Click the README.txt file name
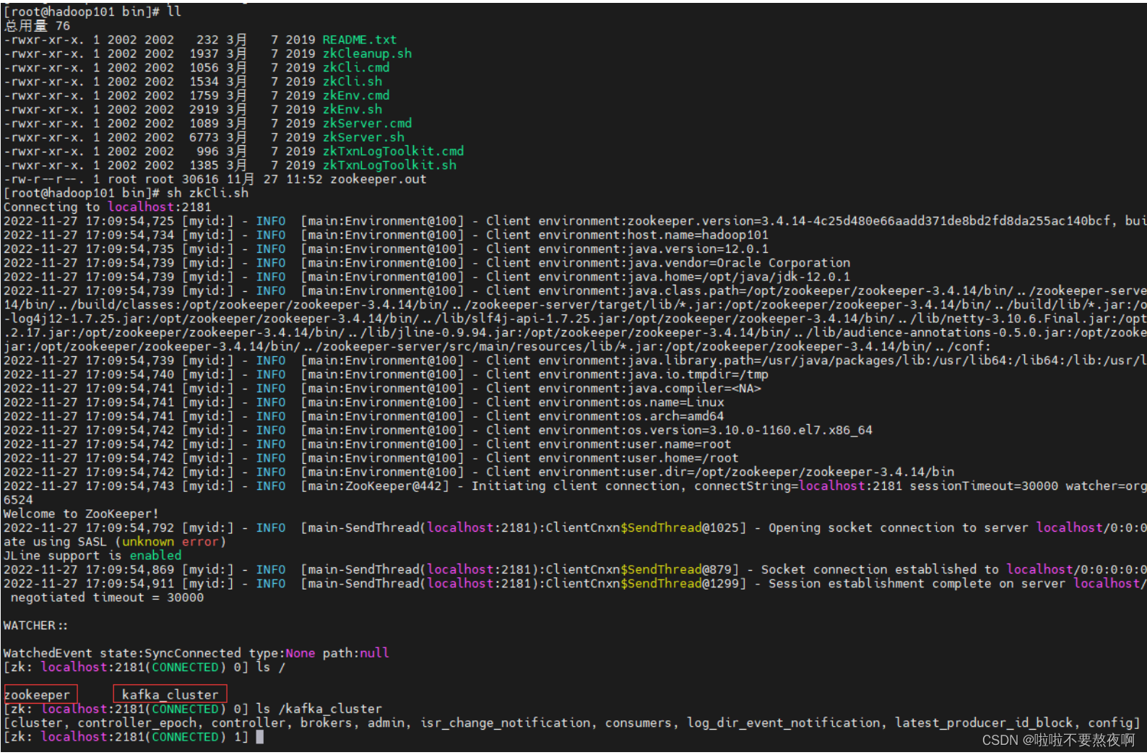The width and height of the screenshot is (1147, 755). (359, 40)
